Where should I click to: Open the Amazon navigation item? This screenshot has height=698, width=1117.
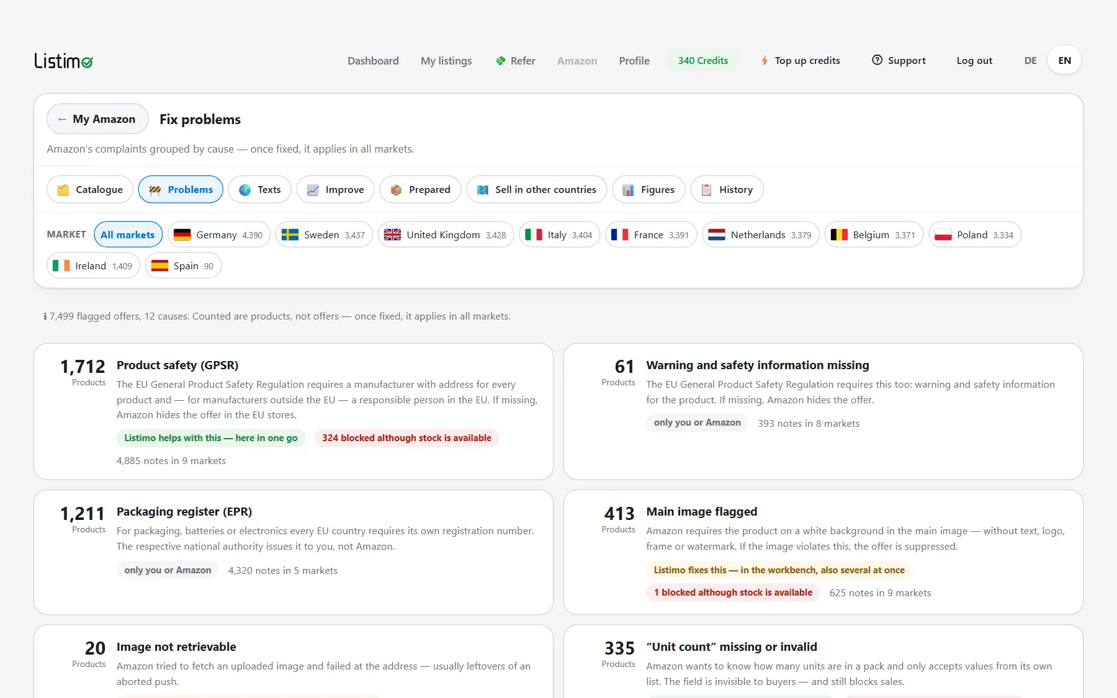(x=577, y=61)
